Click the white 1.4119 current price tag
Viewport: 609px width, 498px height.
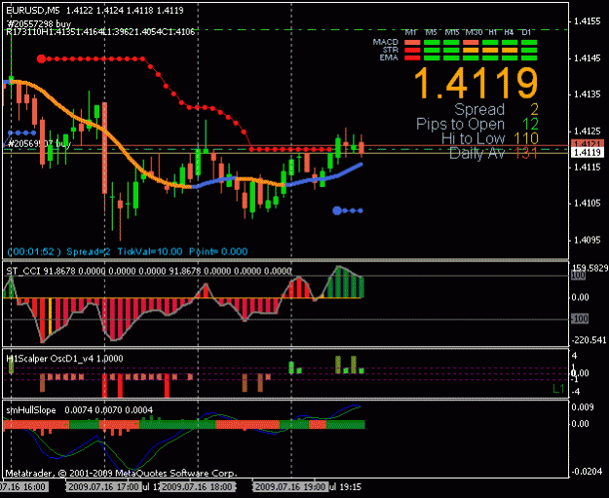click(588, 153)
